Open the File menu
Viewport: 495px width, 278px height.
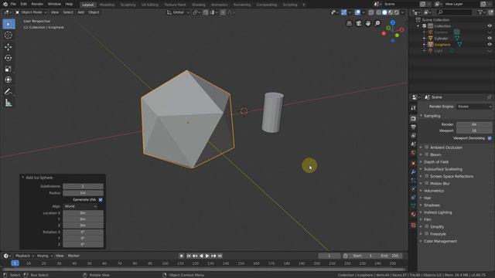pyautogui.click(x=13, y=4)
